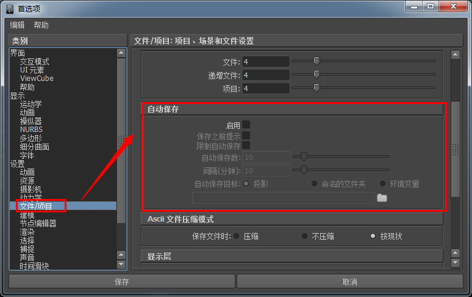
Task: Select 界面 category
Action: point(18,53)
